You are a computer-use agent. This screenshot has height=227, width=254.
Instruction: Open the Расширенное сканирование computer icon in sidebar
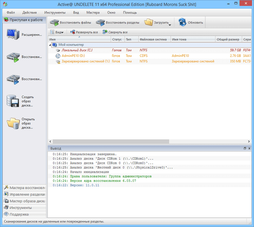tap(13, 35)
